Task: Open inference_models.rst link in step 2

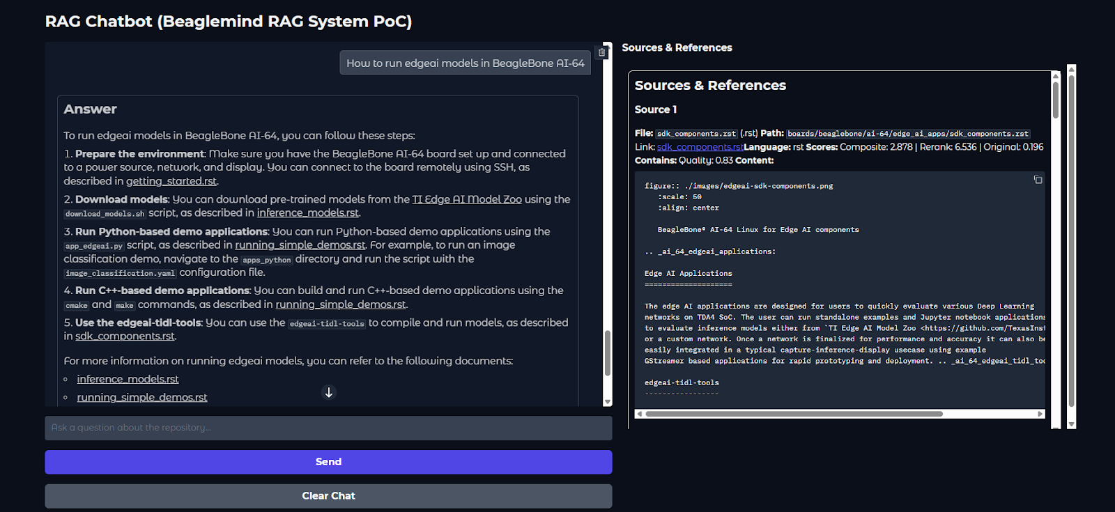Action: 308,213
